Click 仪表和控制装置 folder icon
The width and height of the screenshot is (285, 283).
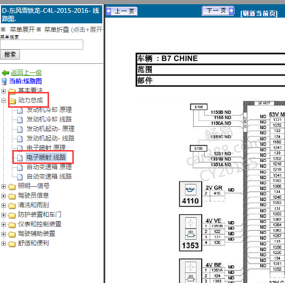coord(12,225)
